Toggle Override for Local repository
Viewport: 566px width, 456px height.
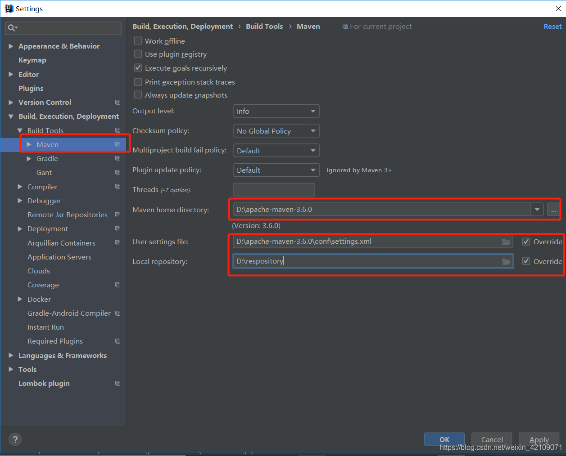pyautogui.click(x=526, y=261)
